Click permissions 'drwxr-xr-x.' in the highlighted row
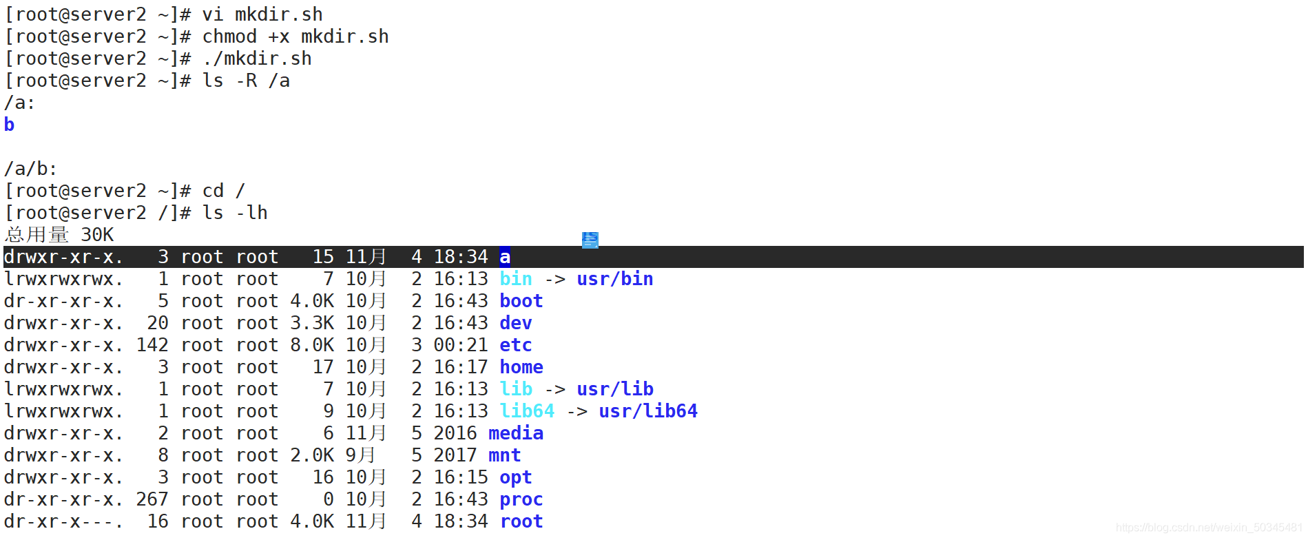1308x540 pixels. click(64, 257)
